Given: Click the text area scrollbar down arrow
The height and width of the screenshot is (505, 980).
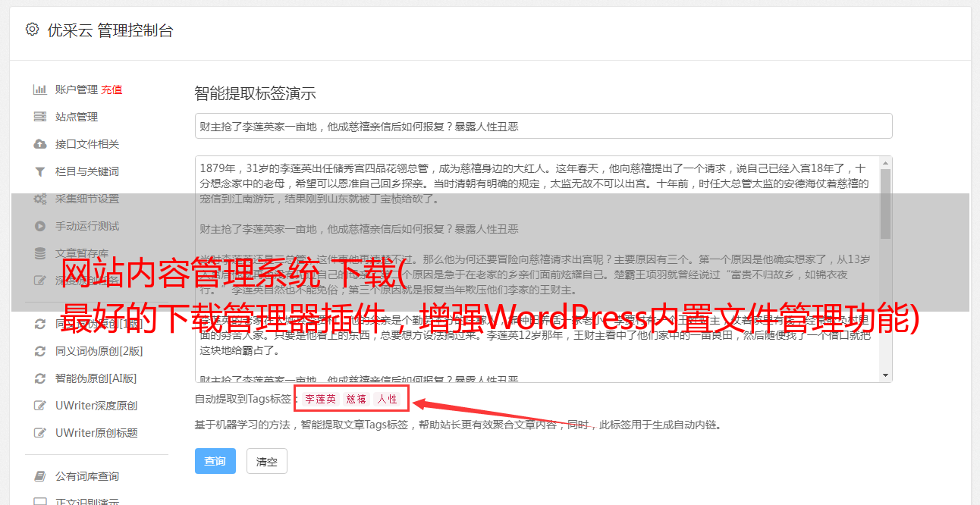Looking at the screenshot, I should (x=885, y=375).
